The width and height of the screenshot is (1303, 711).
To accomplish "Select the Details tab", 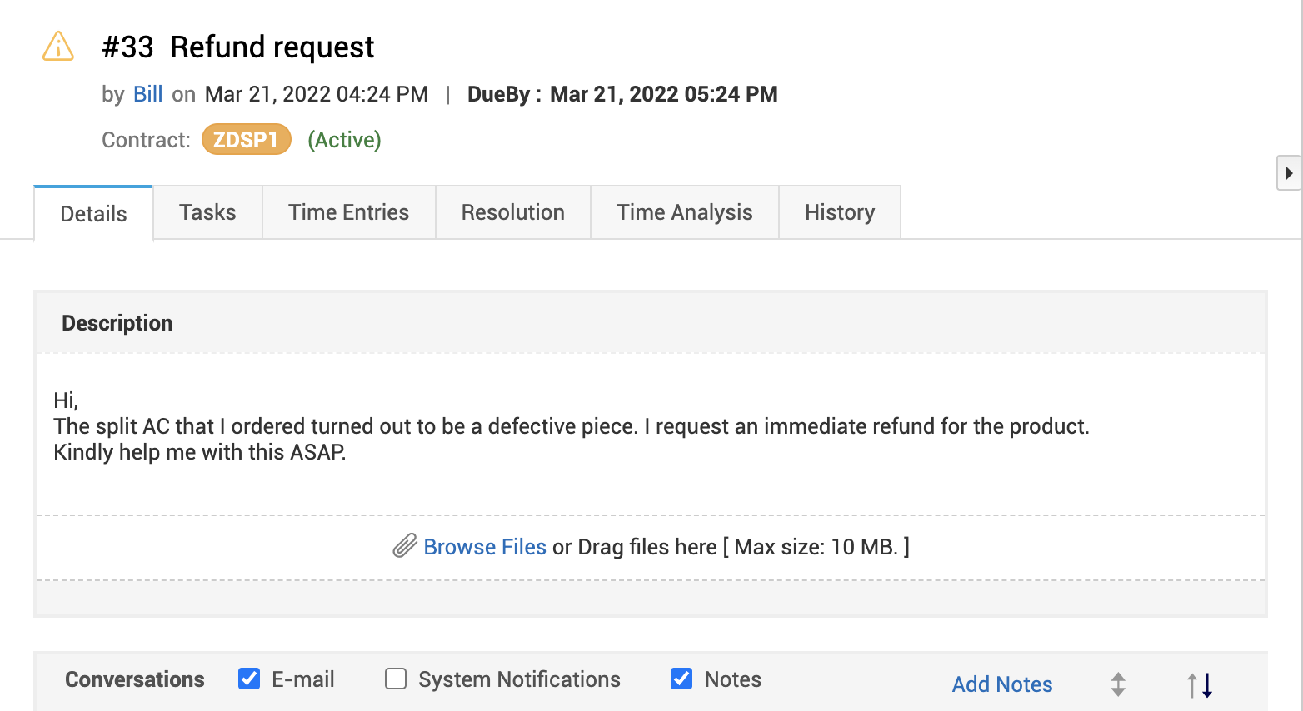I will [93, 214].
